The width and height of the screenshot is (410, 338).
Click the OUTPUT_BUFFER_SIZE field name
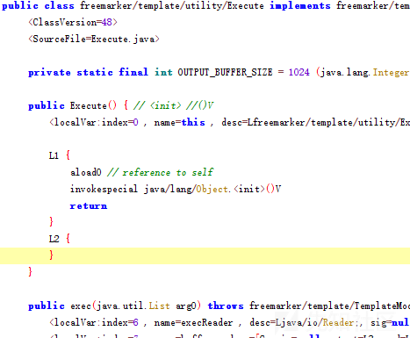click(x=225, y=72)
